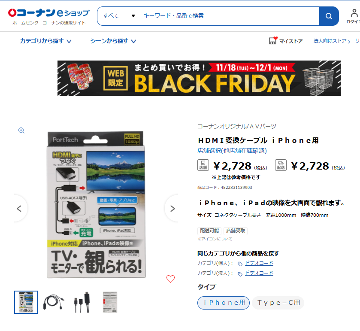The height and width of the screenshot is (331, 360).
Task: Click the keyword search input field
Action: 228,16
